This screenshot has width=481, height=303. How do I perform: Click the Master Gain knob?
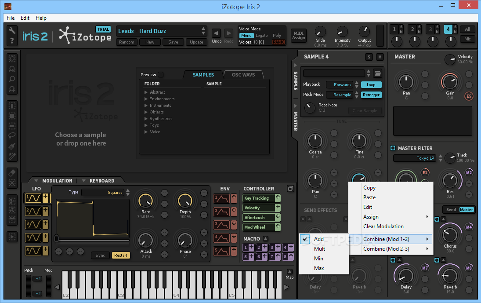(450, 82)
